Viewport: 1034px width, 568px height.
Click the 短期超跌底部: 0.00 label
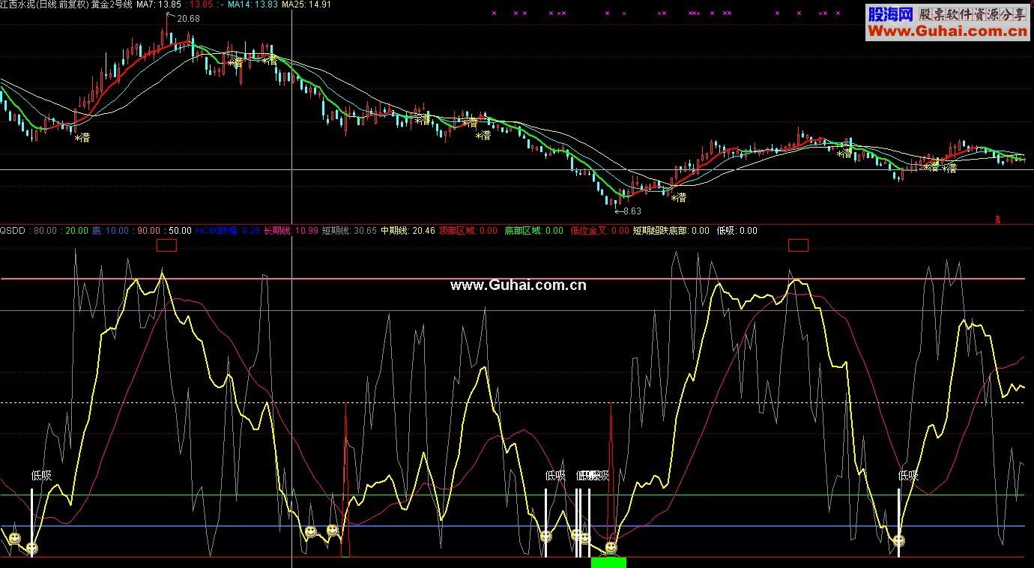tap(671, 231)
